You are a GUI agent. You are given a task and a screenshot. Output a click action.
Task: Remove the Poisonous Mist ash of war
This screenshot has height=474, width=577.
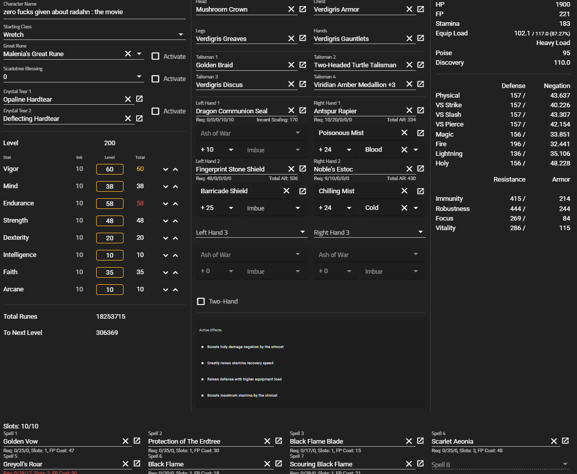[x=404, y=133]
